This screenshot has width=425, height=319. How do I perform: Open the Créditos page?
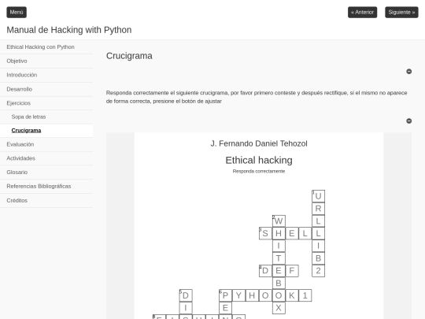coord(17,201)
